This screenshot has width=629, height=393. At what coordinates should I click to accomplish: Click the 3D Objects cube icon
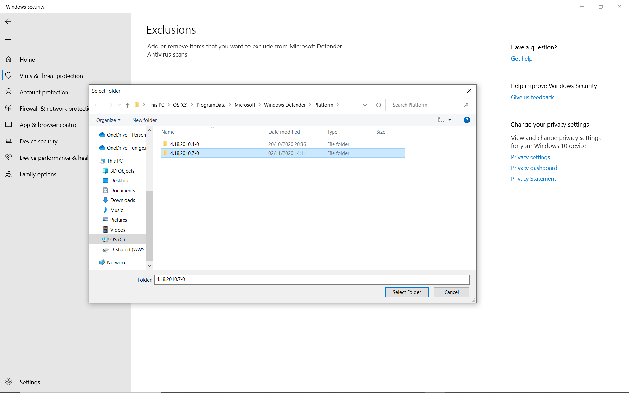(x=105, y=171)
